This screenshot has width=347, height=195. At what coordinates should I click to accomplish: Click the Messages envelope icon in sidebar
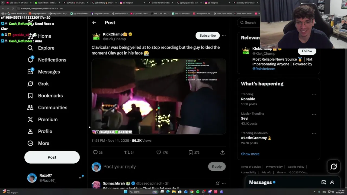(x=30, y=71)
